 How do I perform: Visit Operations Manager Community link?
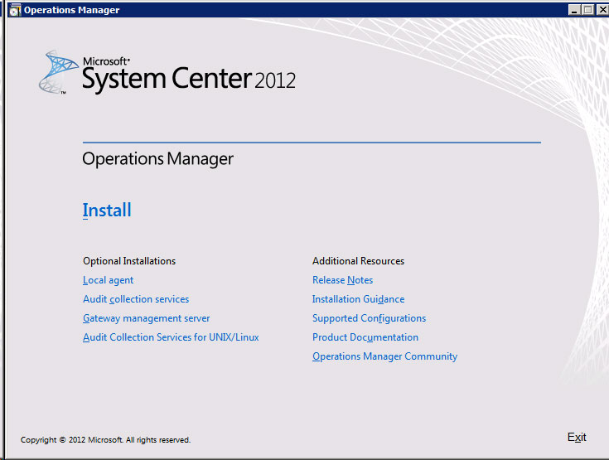pos(384,356)
